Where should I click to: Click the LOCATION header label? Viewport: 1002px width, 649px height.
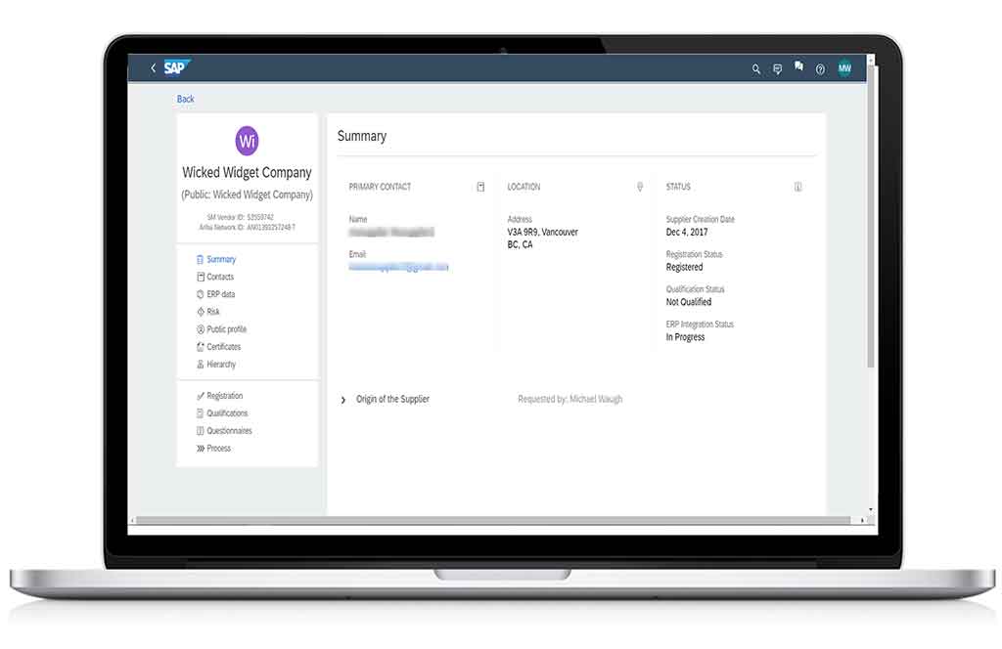(524, 187)
